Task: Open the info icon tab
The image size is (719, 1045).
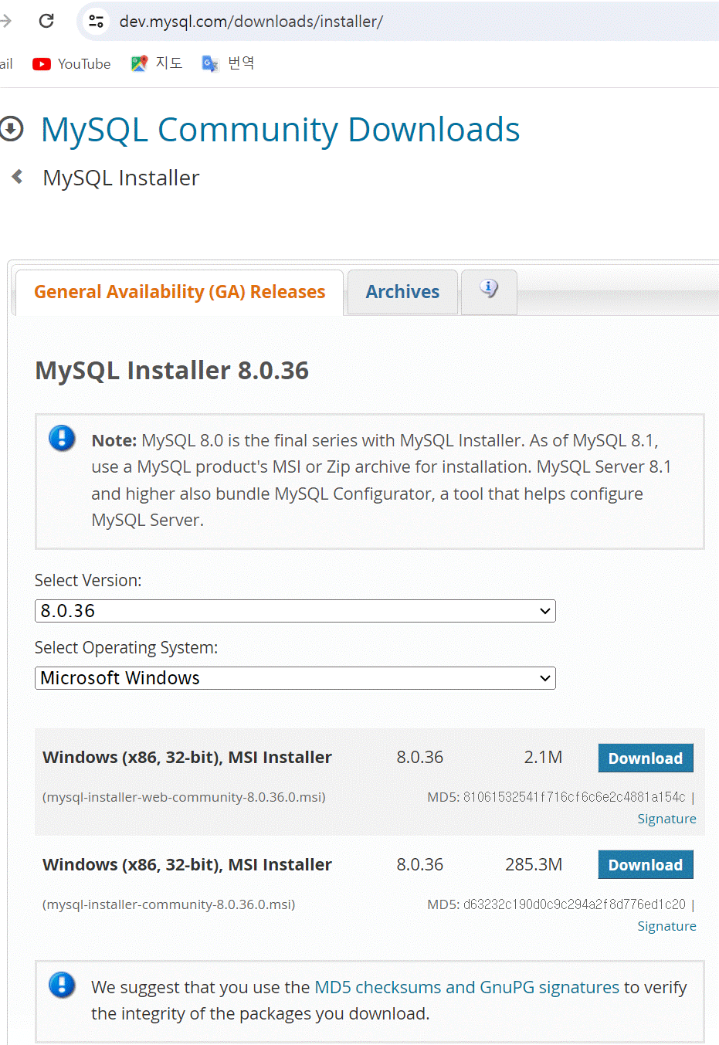Action: [489, 291]
